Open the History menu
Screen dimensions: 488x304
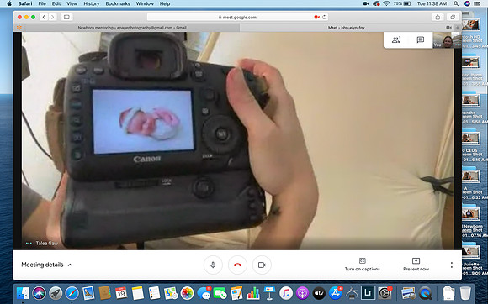[91, 3]
